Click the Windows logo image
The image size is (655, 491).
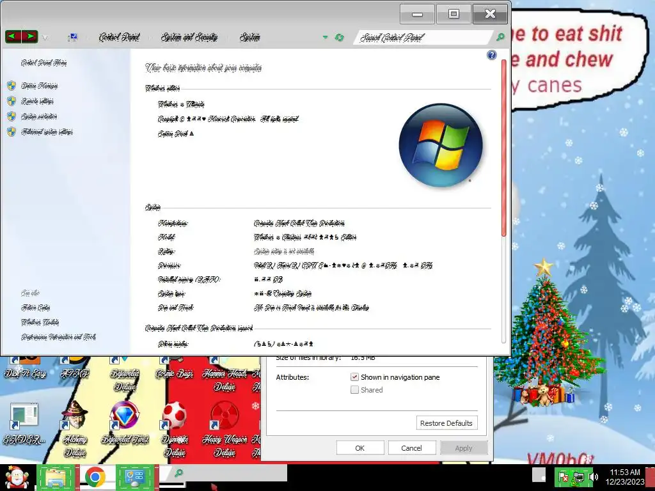[441, 145]
